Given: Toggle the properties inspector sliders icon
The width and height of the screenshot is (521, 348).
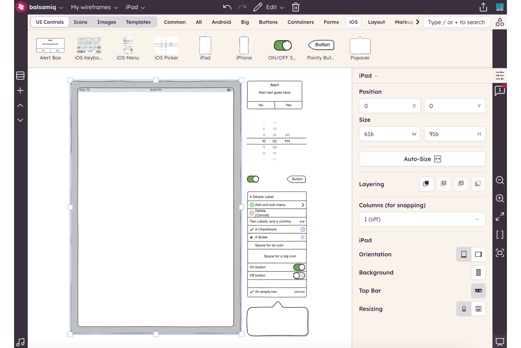Looking at the screenshot, I should pos(500,75).
